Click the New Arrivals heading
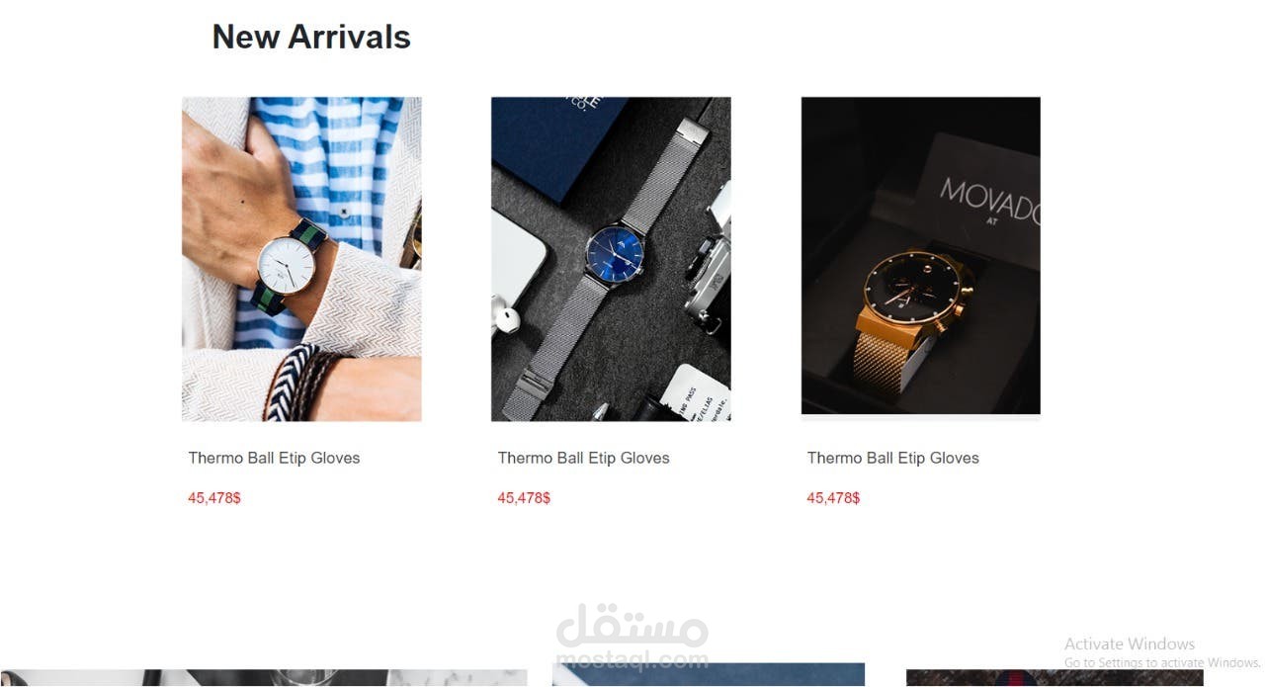This screenshot has width=1265, height=687. click(311, 37)
